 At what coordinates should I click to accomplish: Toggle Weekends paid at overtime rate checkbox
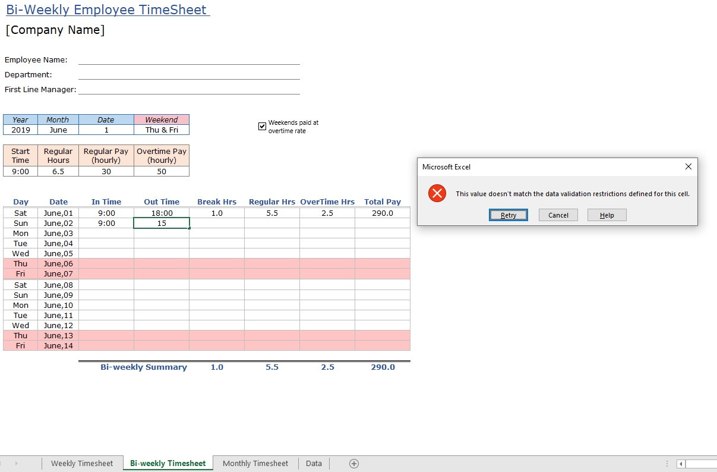click(x=262, y=126)
